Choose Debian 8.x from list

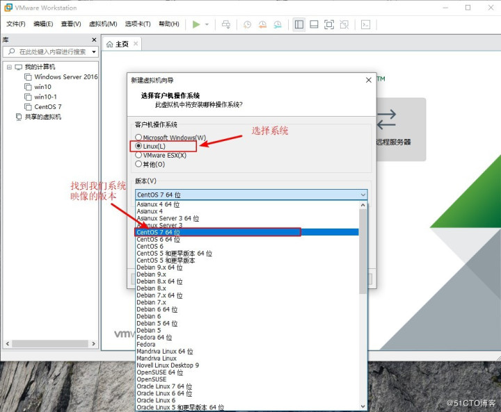coord(246,288)
